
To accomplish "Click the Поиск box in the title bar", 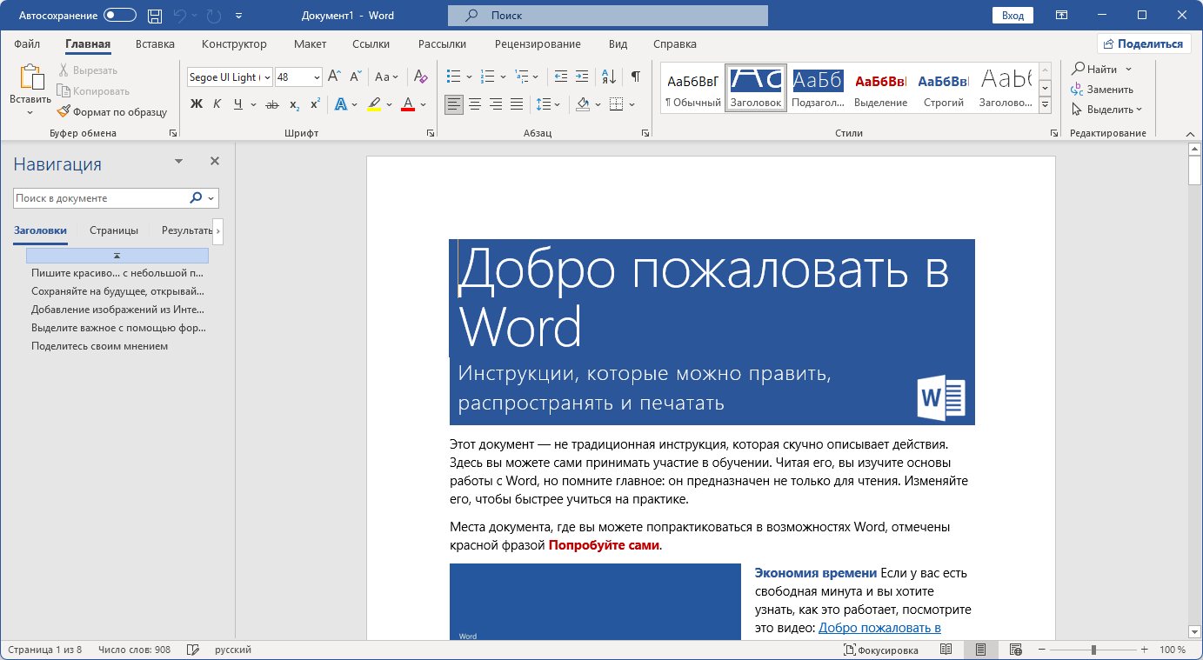I will [x=608, y=16].
